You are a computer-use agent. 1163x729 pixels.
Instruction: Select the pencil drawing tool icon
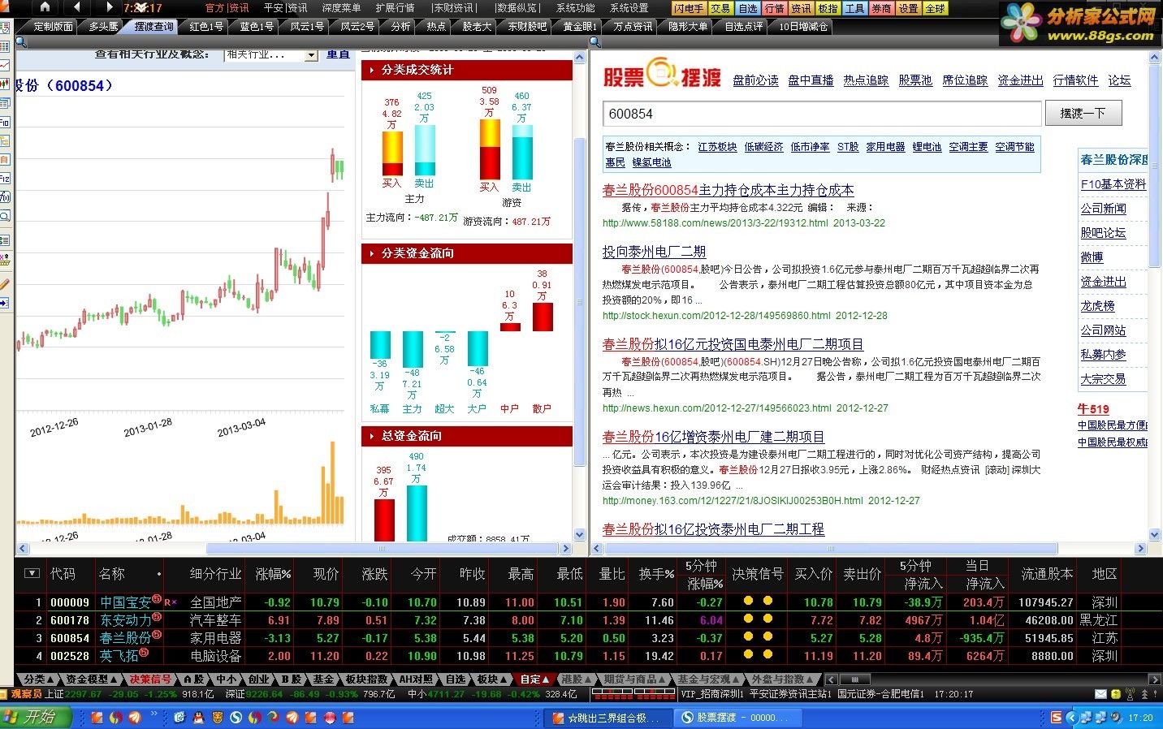(5, 284)
